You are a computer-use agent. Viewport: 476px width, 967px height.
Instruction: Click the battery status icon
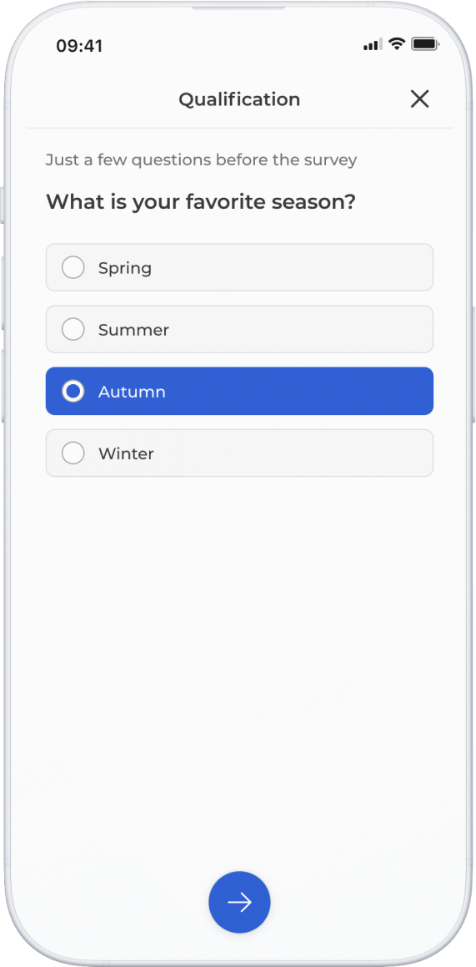(x=424, y=44)
